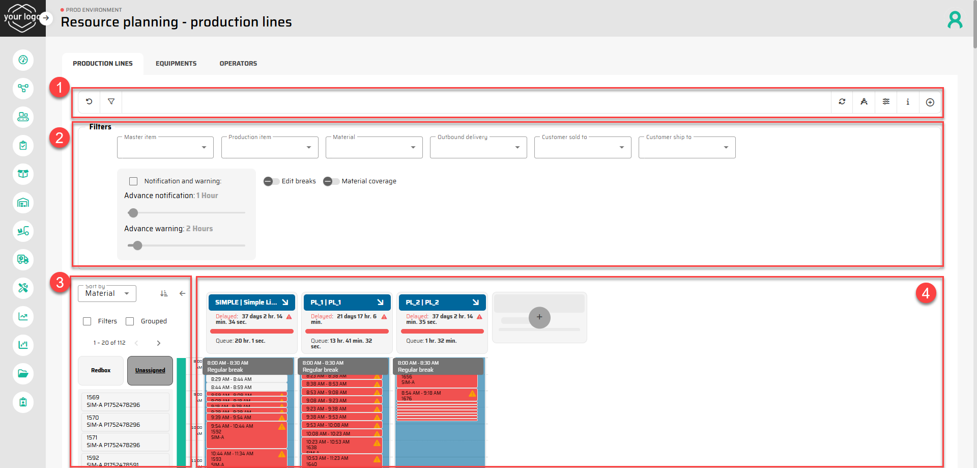The width and height of the screenshot is (977, 468).
Task: Check the Grouped checkbox
Action: (130, 321)
